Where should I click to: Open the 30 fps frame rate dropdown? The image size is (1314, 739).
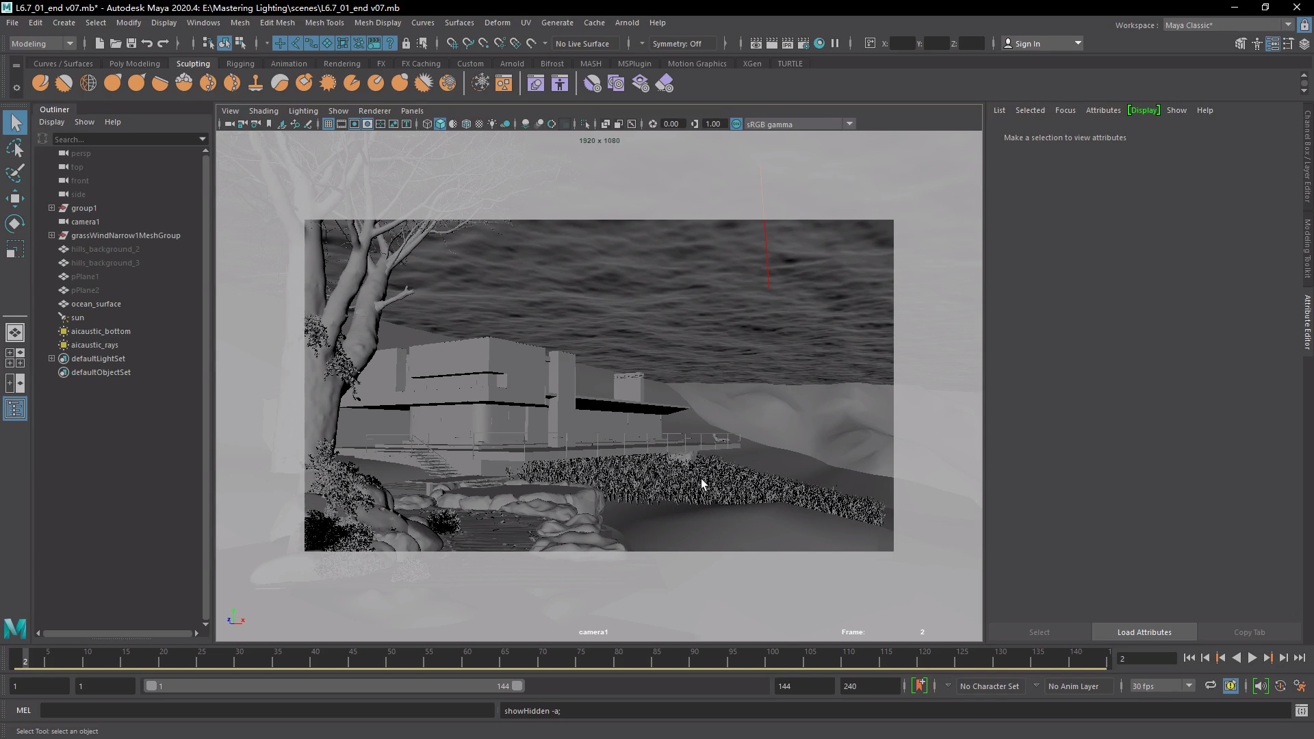(x=1161, y=686)
